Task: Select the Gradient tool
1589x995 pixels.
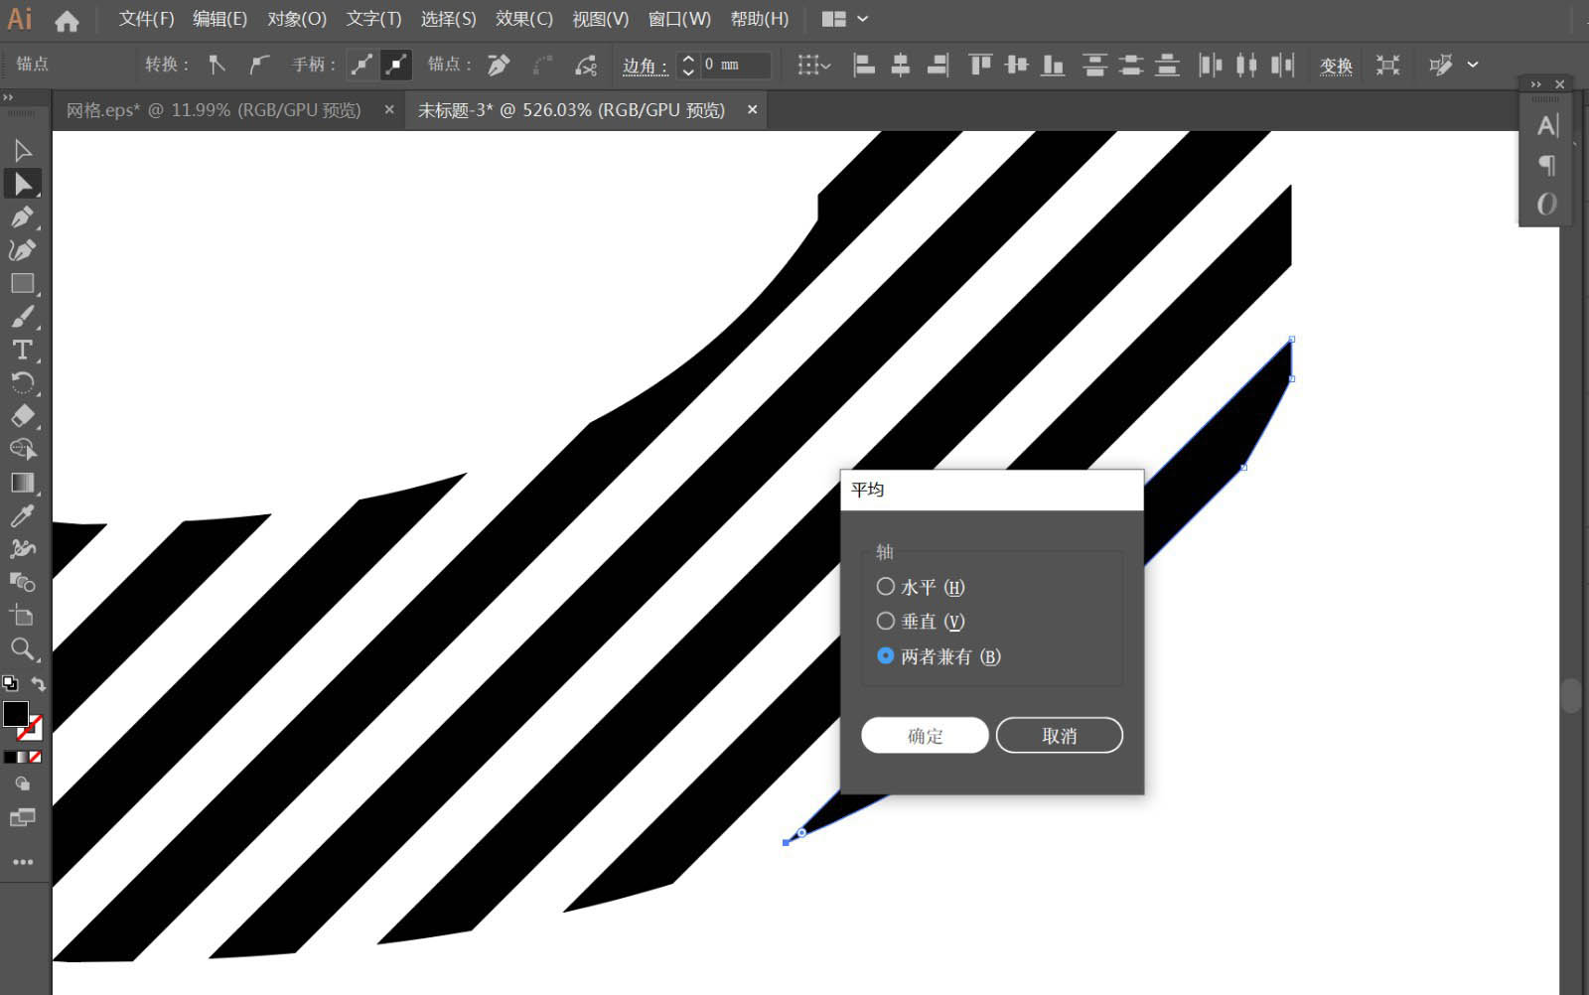Action: coord(23,483)
